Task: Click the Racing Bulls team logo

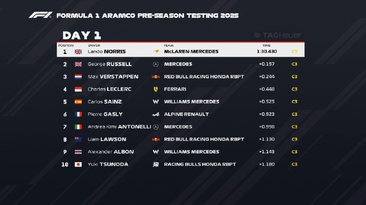Action: pyautogui.click(x=156, y=164)
